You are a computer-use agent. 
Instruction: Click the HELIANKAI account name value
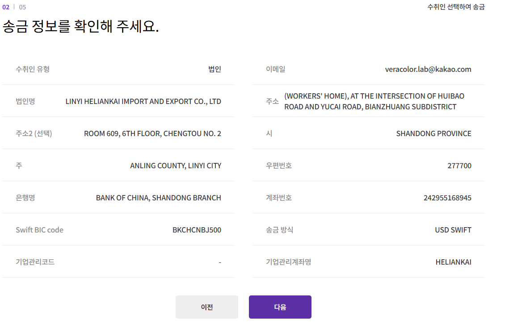(453, 262)
